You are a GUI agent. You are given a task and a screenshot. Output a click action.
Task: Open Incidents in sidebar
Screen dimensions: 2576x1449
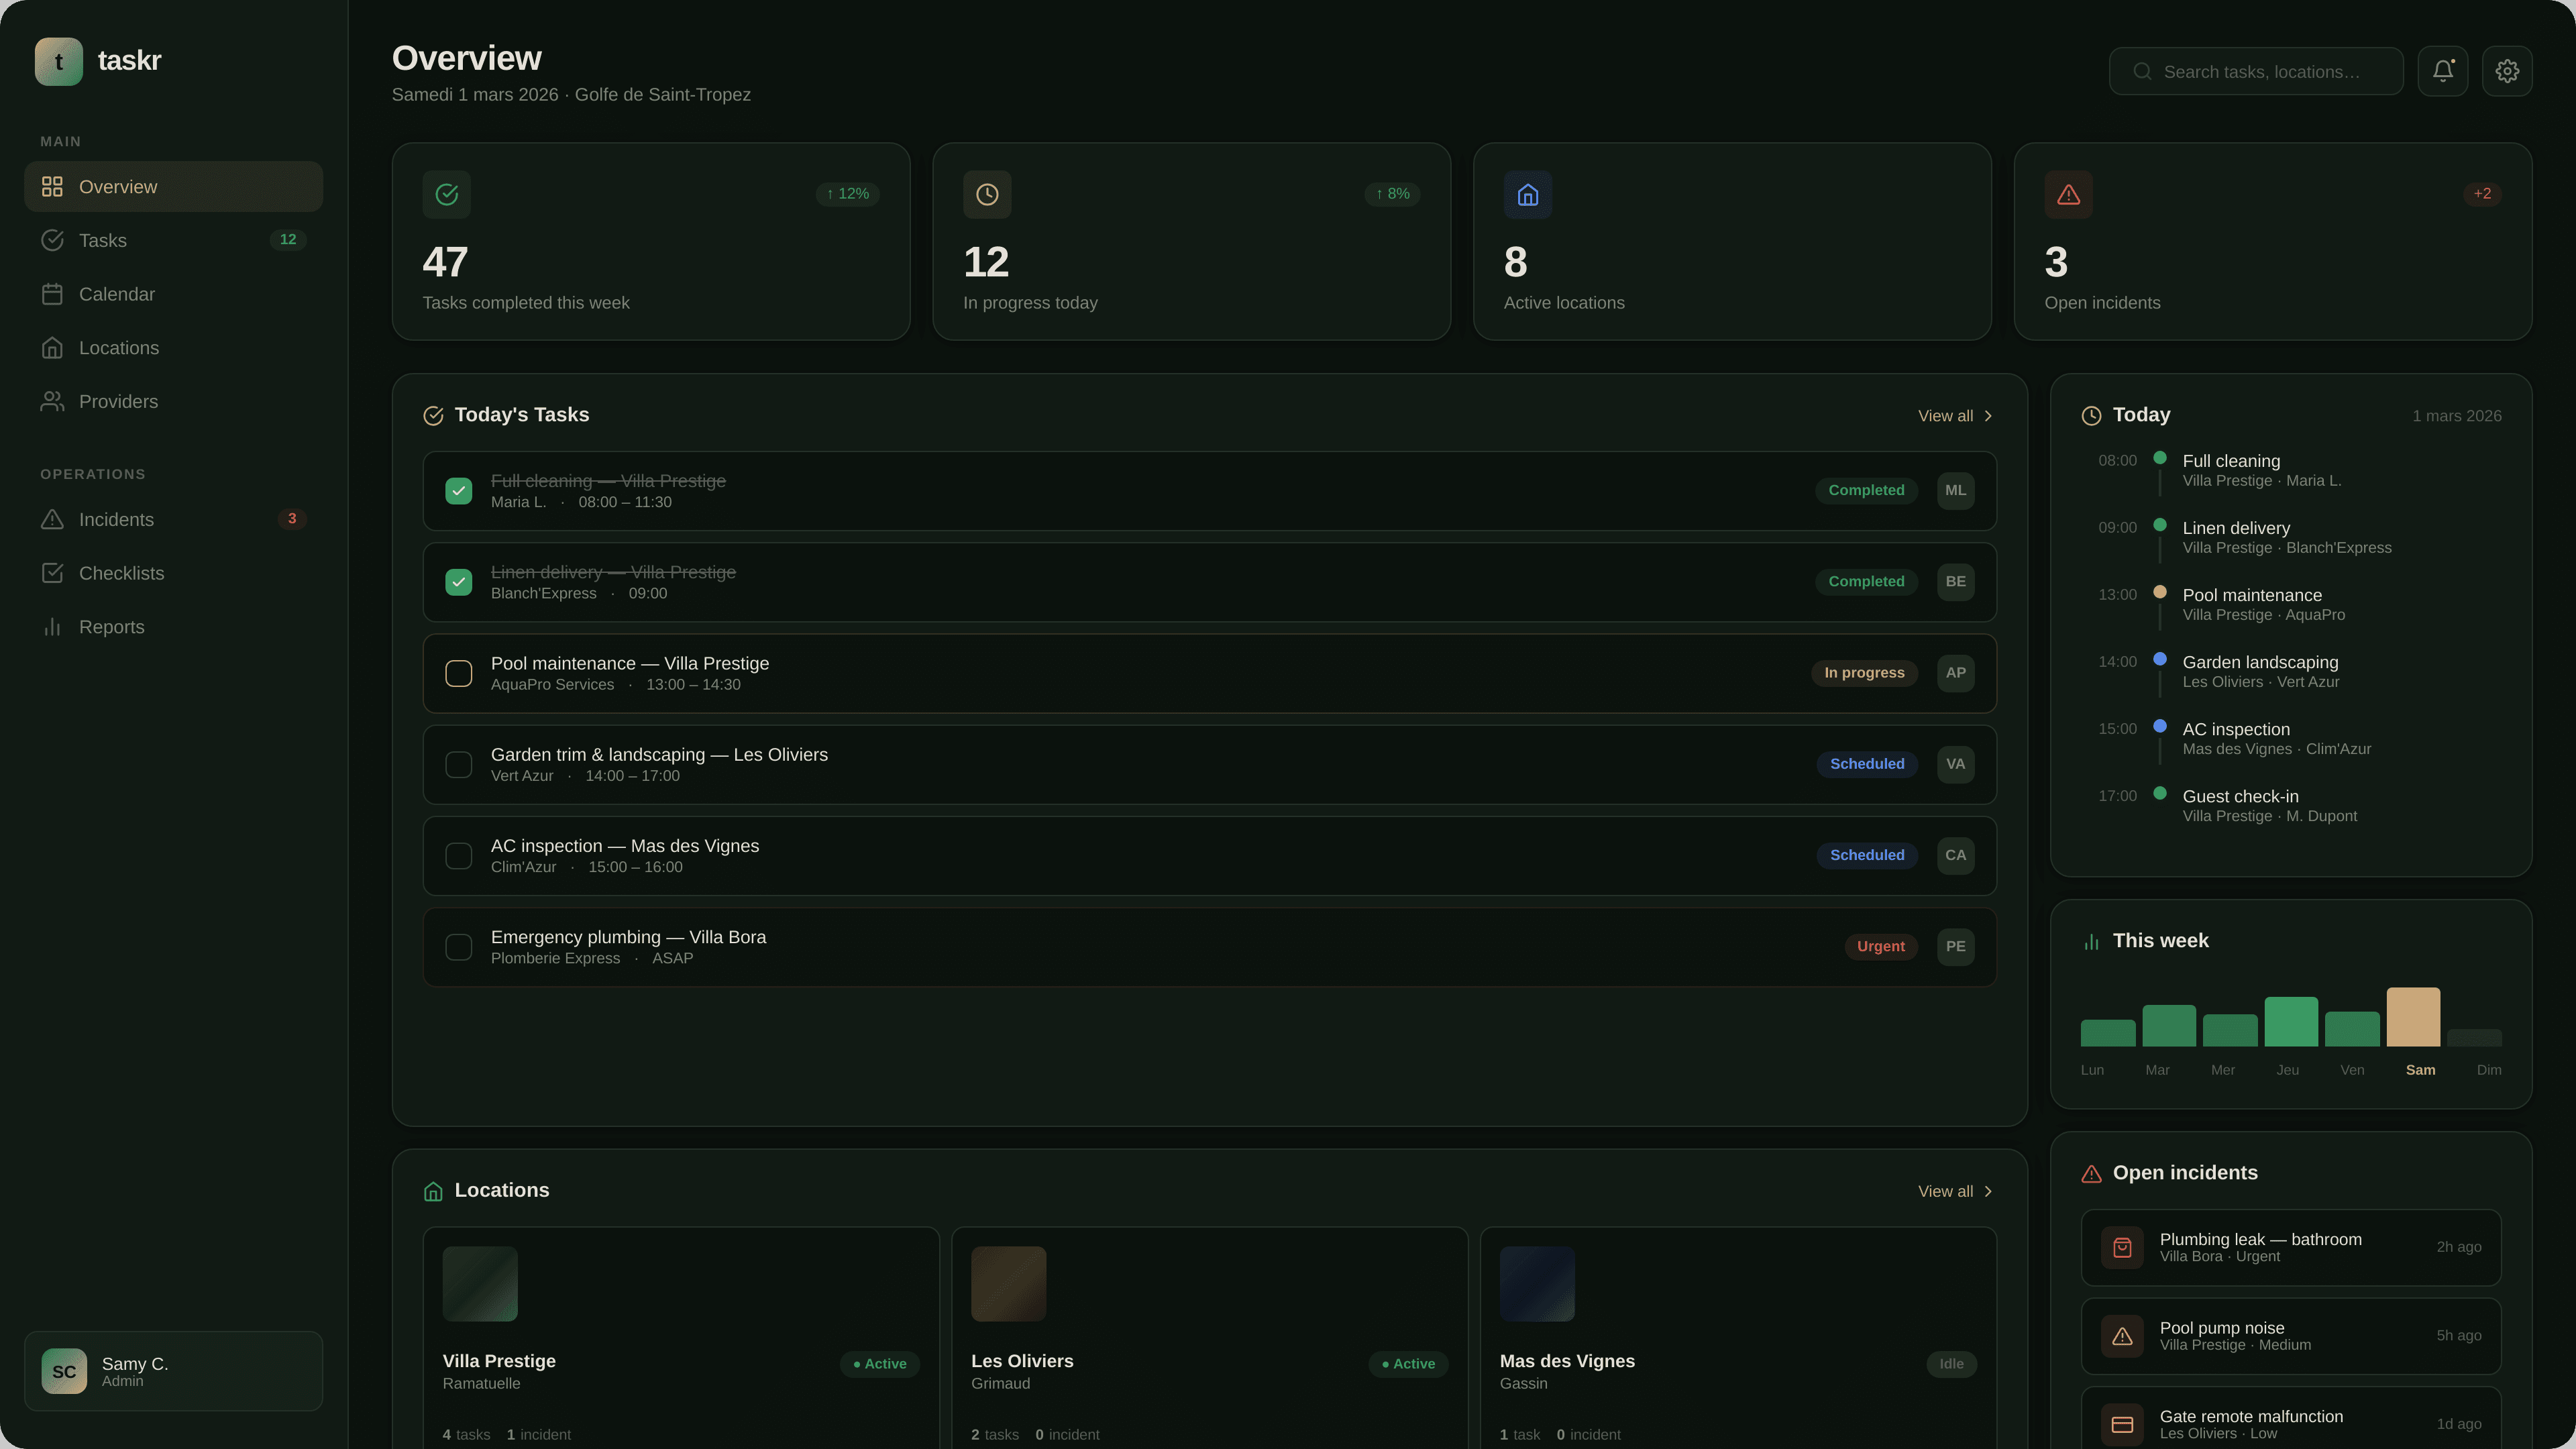coord(116,519)
